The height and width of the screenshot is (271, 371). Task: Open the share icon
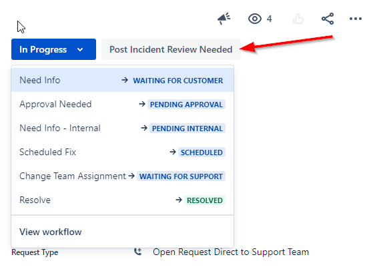tap(328, 19)
